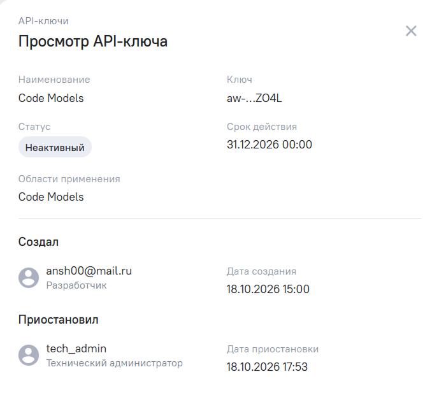Select the key value aw-...ZO4L

(254, 98)
